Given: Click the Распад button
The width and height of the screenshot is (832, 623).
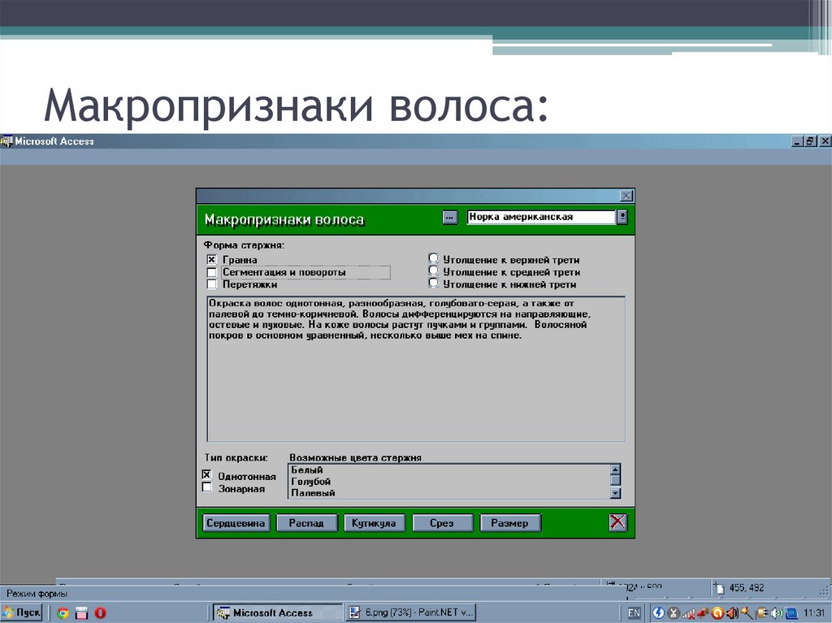Looking at the screenshot, I should (x=305, y=522).
